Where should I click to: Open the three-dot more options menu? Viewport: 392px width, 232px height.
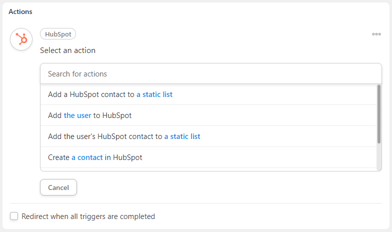(376, 34)
